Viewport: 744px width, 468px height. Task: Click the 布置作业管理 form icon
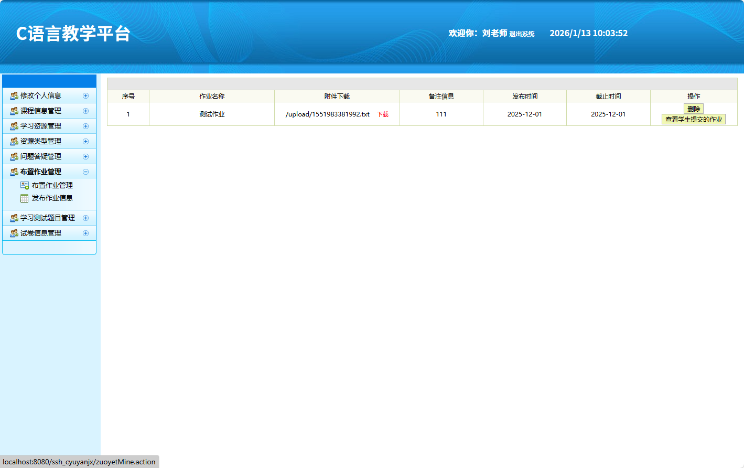pos(24,185)
